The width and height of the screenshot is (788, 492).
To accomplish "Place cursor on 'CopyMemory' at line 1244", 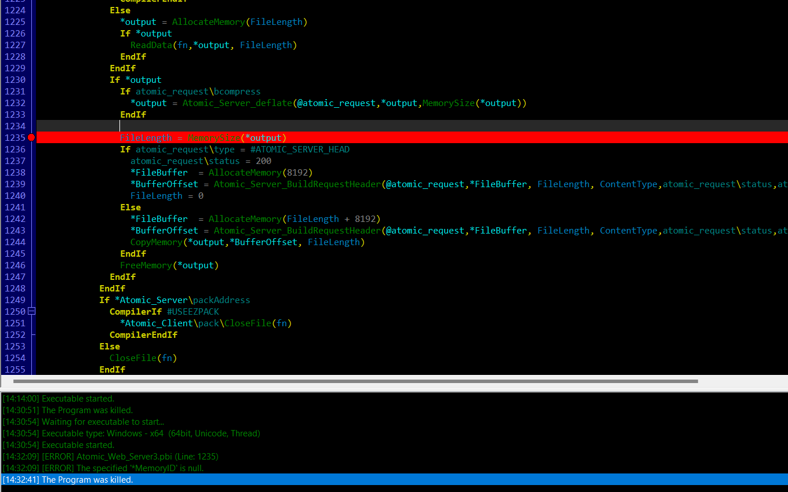I will (156, 242).
